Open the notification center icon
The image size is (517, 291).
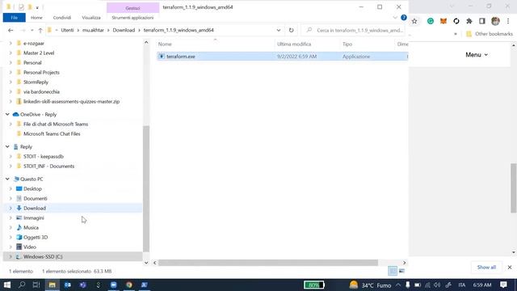coord(503,285)
